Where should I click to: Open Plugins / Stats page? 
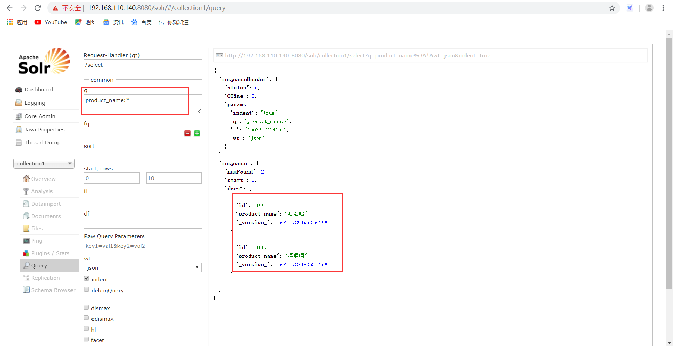50,253
